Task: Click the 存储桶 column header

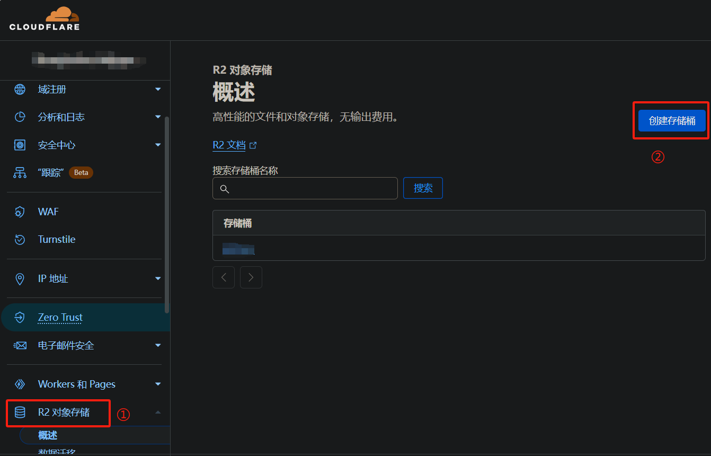Action: [237, 223]
